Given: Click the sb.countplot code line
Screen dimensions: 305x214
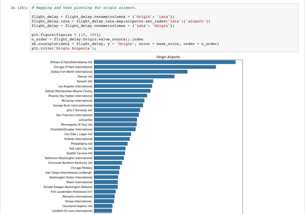Looking at the screenshot, I should point(125,44).
